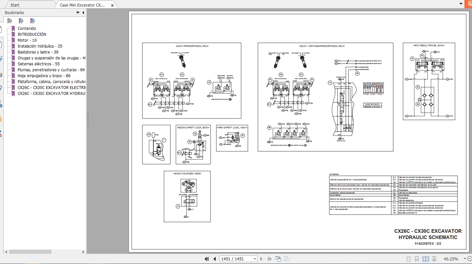The height and width of the screenshot is (264, 472).
Task: Open the Bastidores y lastre - 39 bookmark
Action: click(x=38, y=52)
